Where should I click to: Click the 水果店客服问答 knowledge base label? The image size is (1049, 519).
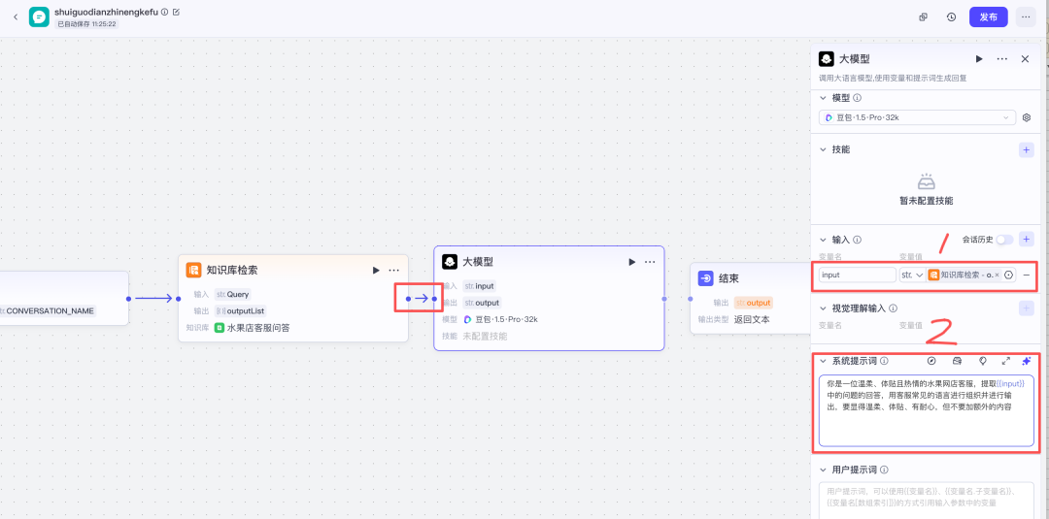[x=258, y=328]
